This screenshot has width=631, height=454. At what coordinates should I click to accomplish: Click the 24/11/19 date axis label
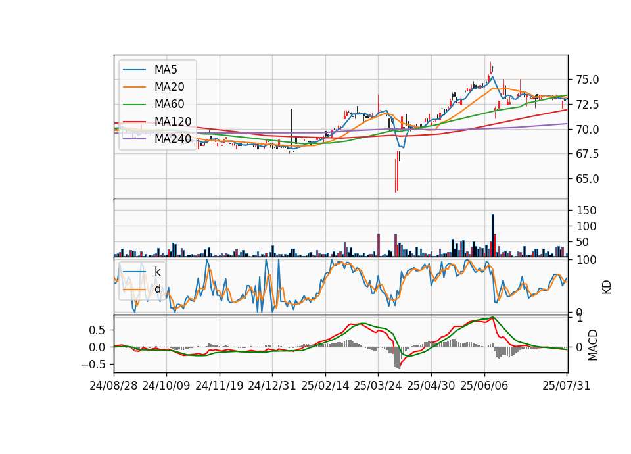[220, 386]
